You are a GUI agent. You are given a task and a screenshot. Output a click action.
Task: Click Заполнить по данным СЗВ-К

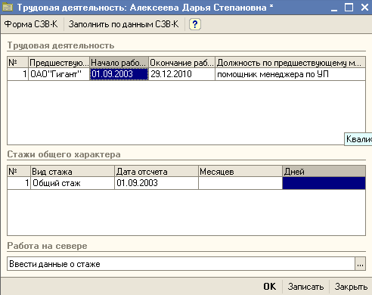point(123,24)
